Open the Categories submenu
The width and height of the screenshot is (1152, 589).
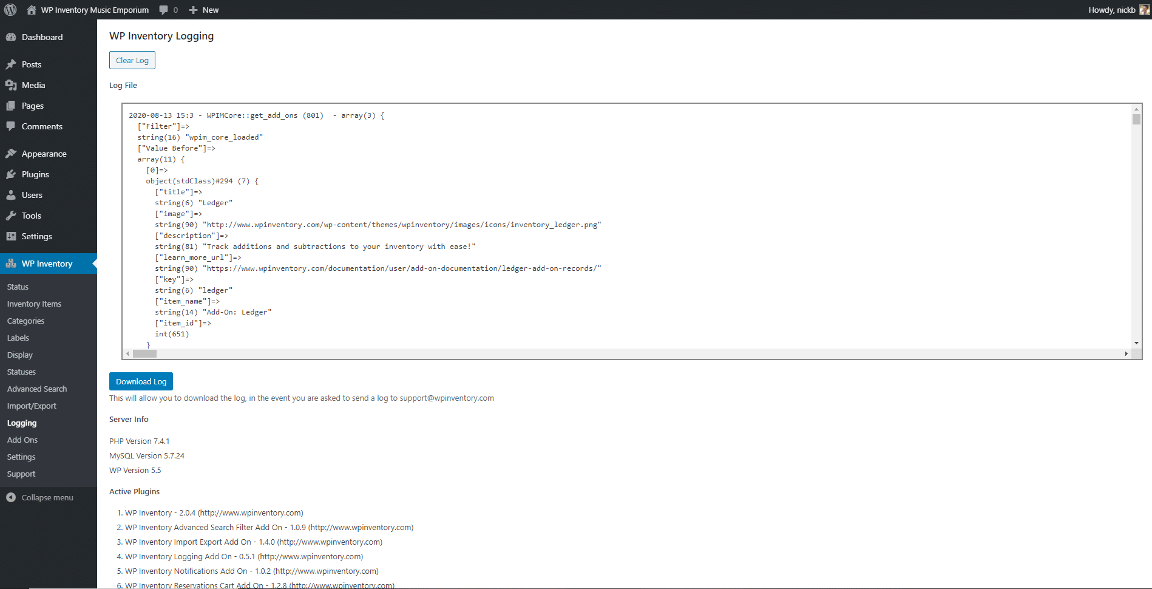tap(25, 321)
